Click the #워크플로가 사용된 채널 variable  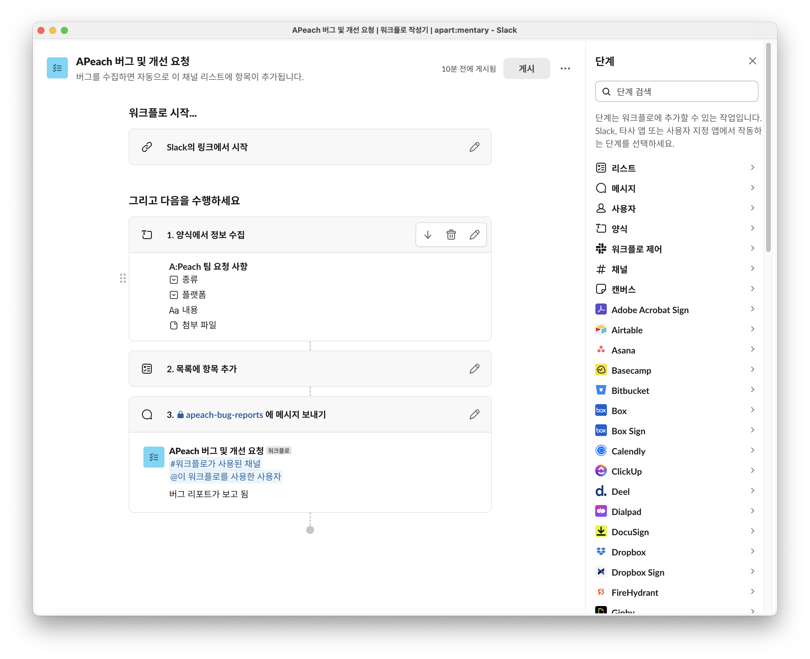pyautogui.click(x=215, y=464)
